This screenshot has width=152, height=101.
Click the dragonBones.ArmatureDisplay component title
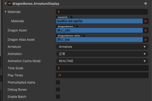coord(36,4)
